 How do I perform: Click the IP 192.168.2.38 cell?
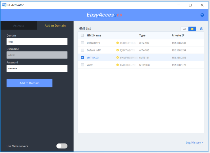179,43
